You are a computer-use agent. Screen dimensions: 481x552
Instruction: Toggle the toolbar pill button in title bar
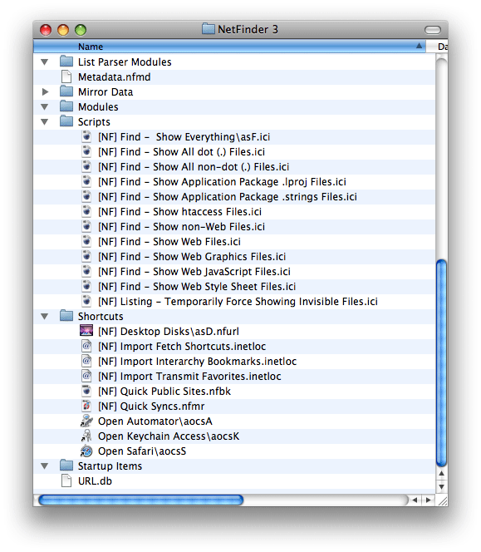click(433, 30)
